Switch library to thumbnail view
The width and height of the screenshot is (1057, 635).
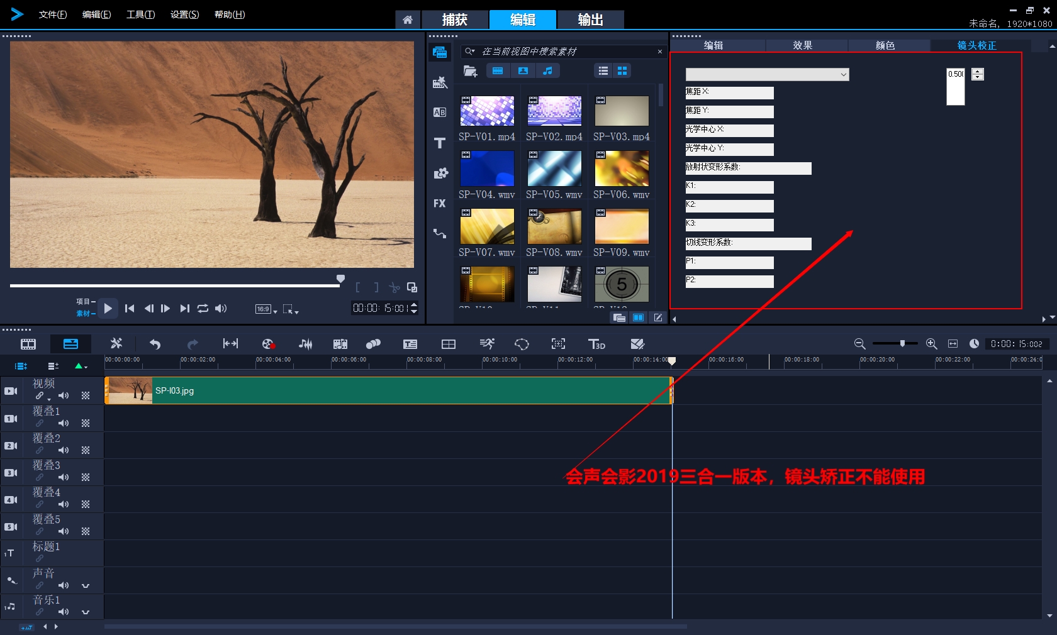[622, 71]
